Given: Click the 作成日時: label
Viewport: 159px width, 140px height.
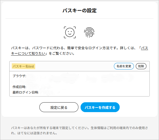Looking at the screenshot, I should pyautogui.click(x=19, y=87).
